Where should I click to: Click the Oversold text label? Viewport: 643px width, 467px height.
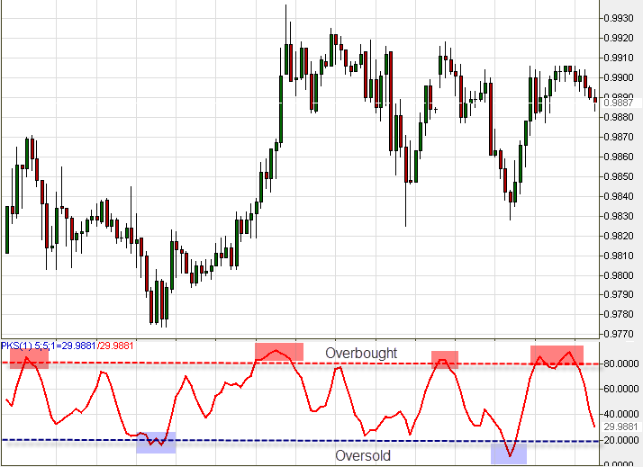[x=363, y=455]
